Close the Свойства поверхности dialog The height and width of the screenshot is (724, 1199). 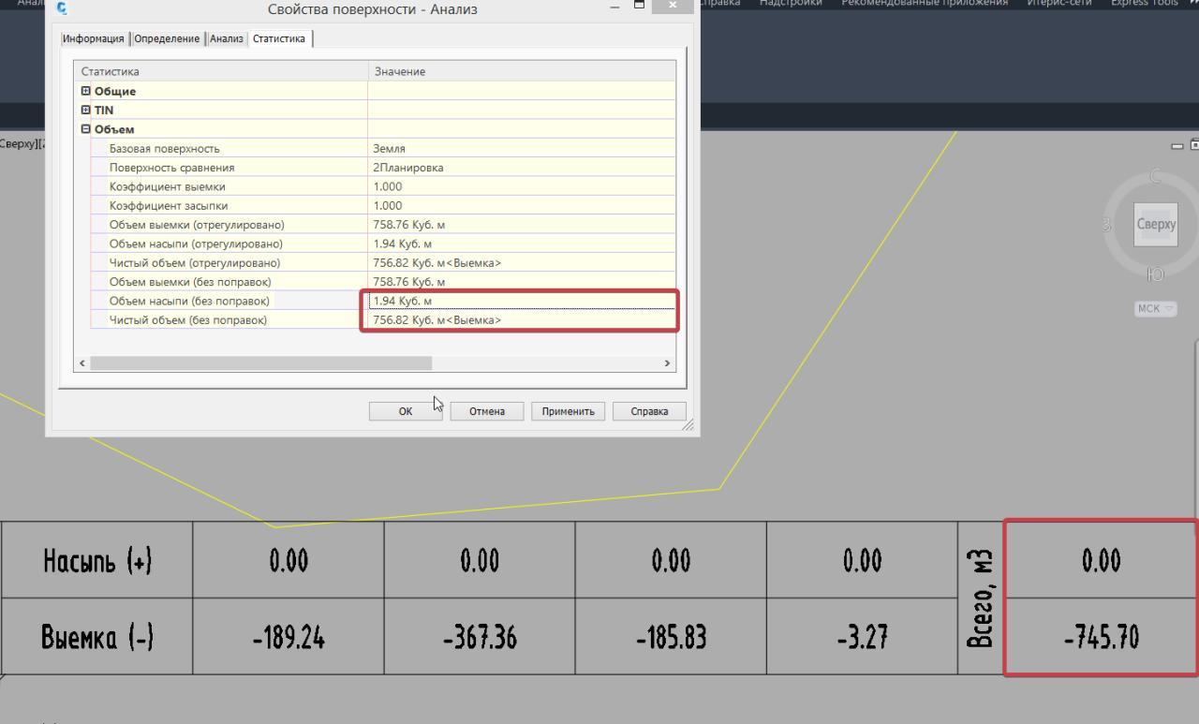tap(673, 7)
